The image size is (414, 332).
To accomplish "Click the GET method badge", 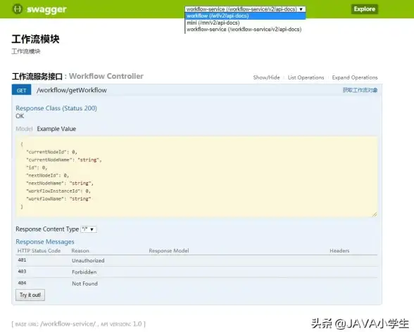I will pos(21,90).
